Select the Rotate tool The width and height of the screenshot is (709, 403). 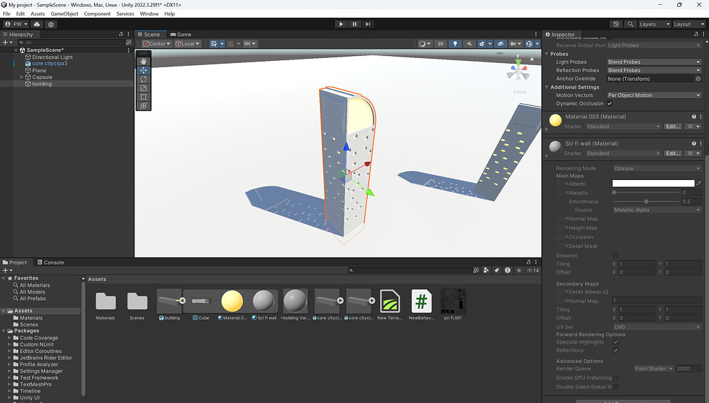[143, 79]
